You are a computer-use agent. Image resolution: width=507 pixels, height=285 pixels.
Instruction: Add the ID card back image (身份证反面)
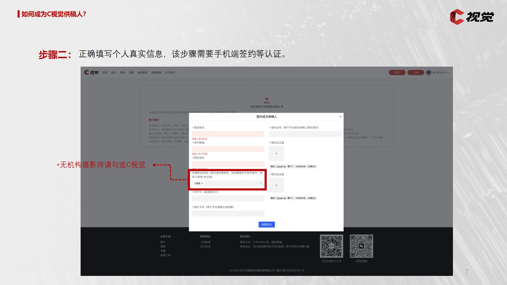coord(276,185)
